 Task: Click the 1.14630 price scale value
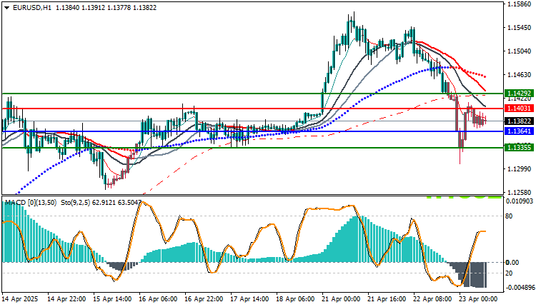click(520, 75)
